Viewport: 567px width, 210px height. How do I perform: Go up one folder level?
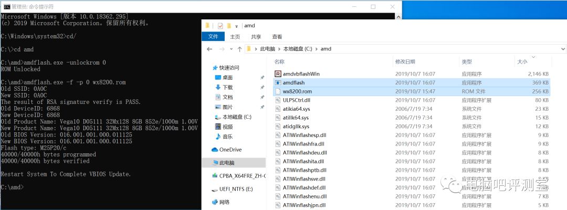(x=239, y=49)
